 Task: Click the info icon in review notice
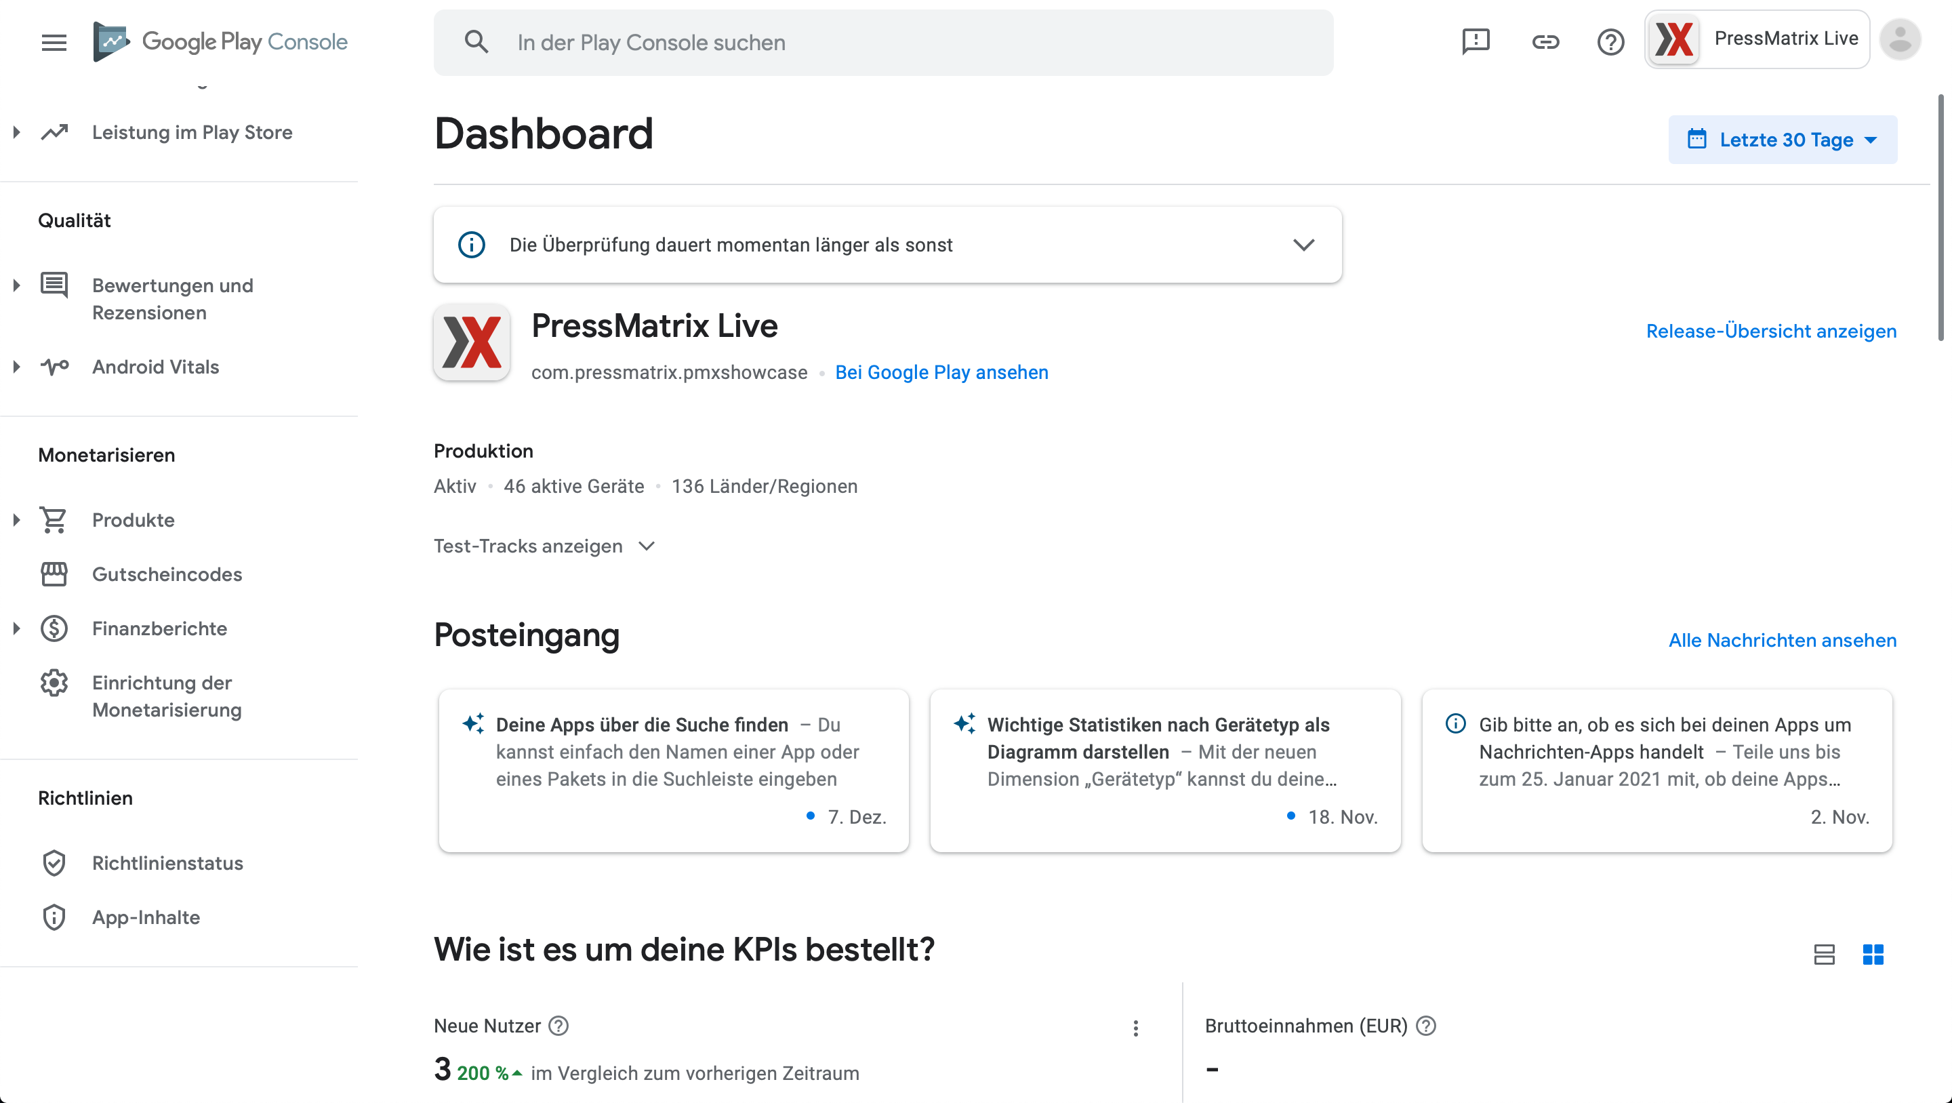point(471,245)
